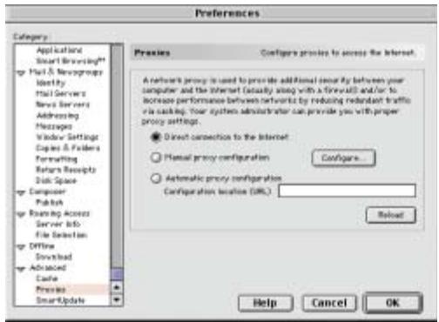Viewport: 439px width, 322px height.
Task: Select Server Info under Roaming Access
Action: pos(58,225)
